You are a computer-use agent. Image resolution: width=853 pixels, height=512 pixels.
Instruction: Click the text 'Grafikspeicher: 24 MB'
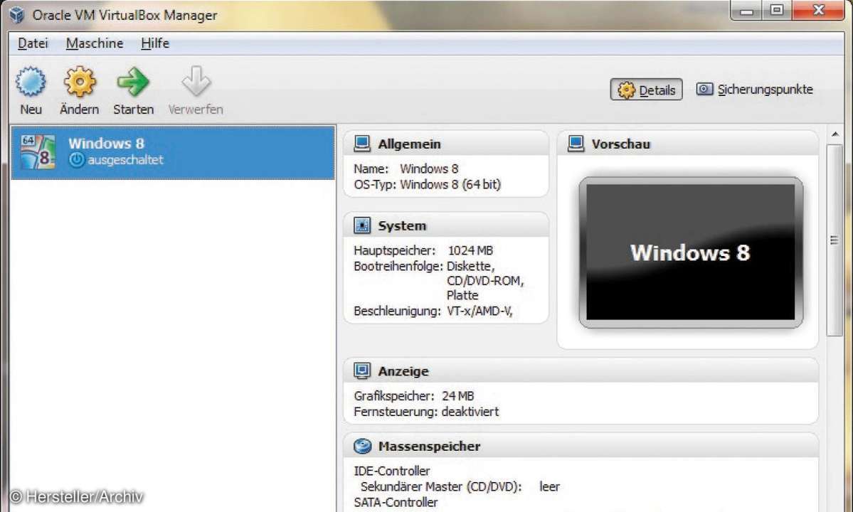[413, 395]
